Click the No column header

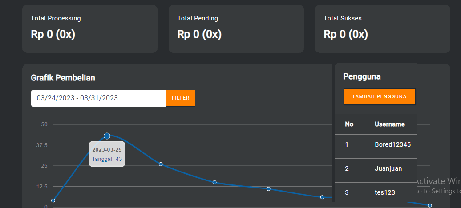pos(349,124)
